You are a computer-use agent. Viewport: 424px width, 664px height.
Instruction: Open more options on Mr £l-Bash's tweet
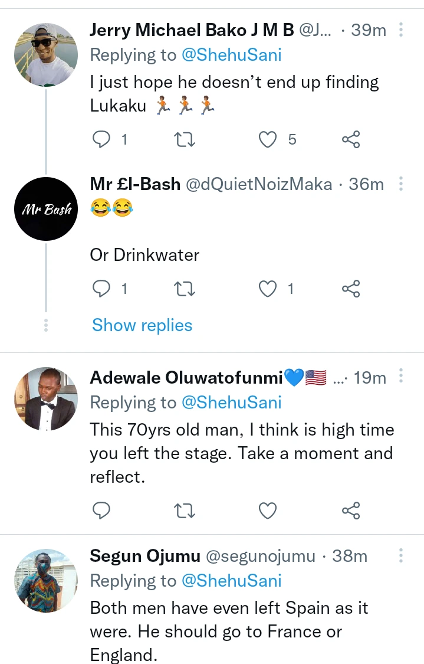(401, 184)
